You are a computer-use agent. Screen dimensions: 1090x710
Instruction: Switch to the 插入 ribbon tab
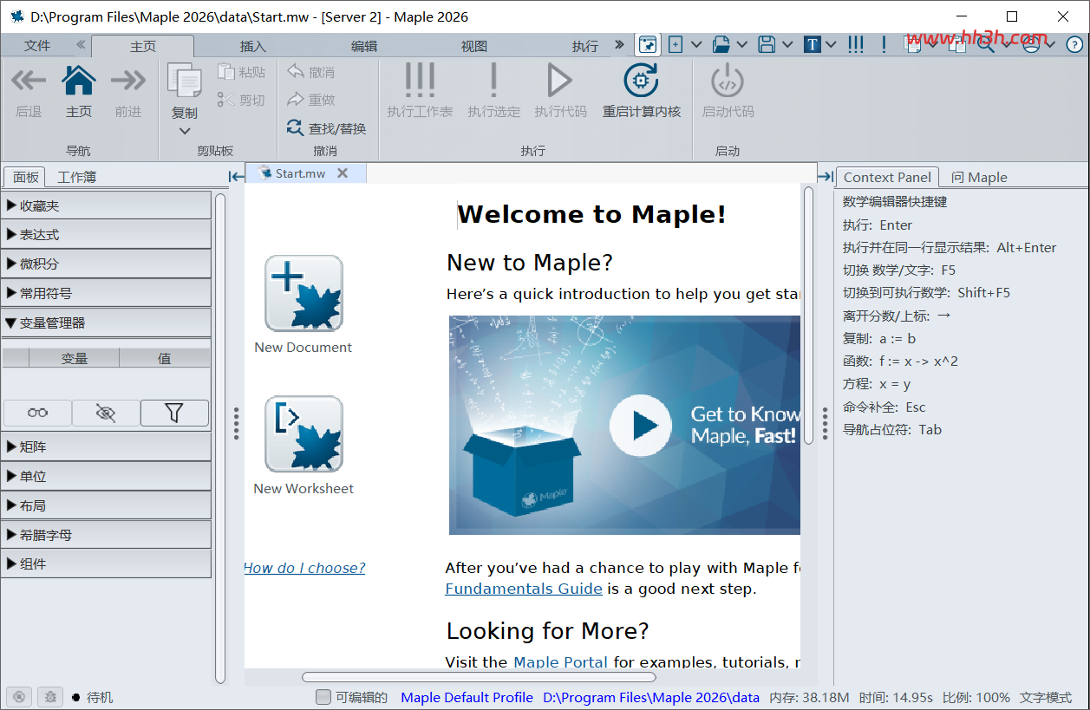point(253,46)
